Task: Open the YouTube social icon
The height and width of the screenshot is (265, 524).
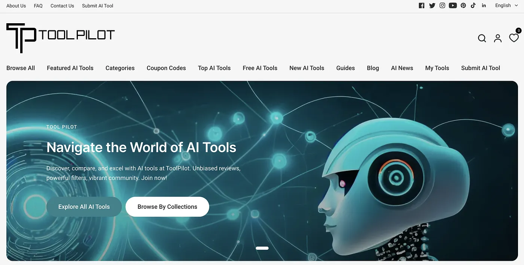Action: click(453, 6)
